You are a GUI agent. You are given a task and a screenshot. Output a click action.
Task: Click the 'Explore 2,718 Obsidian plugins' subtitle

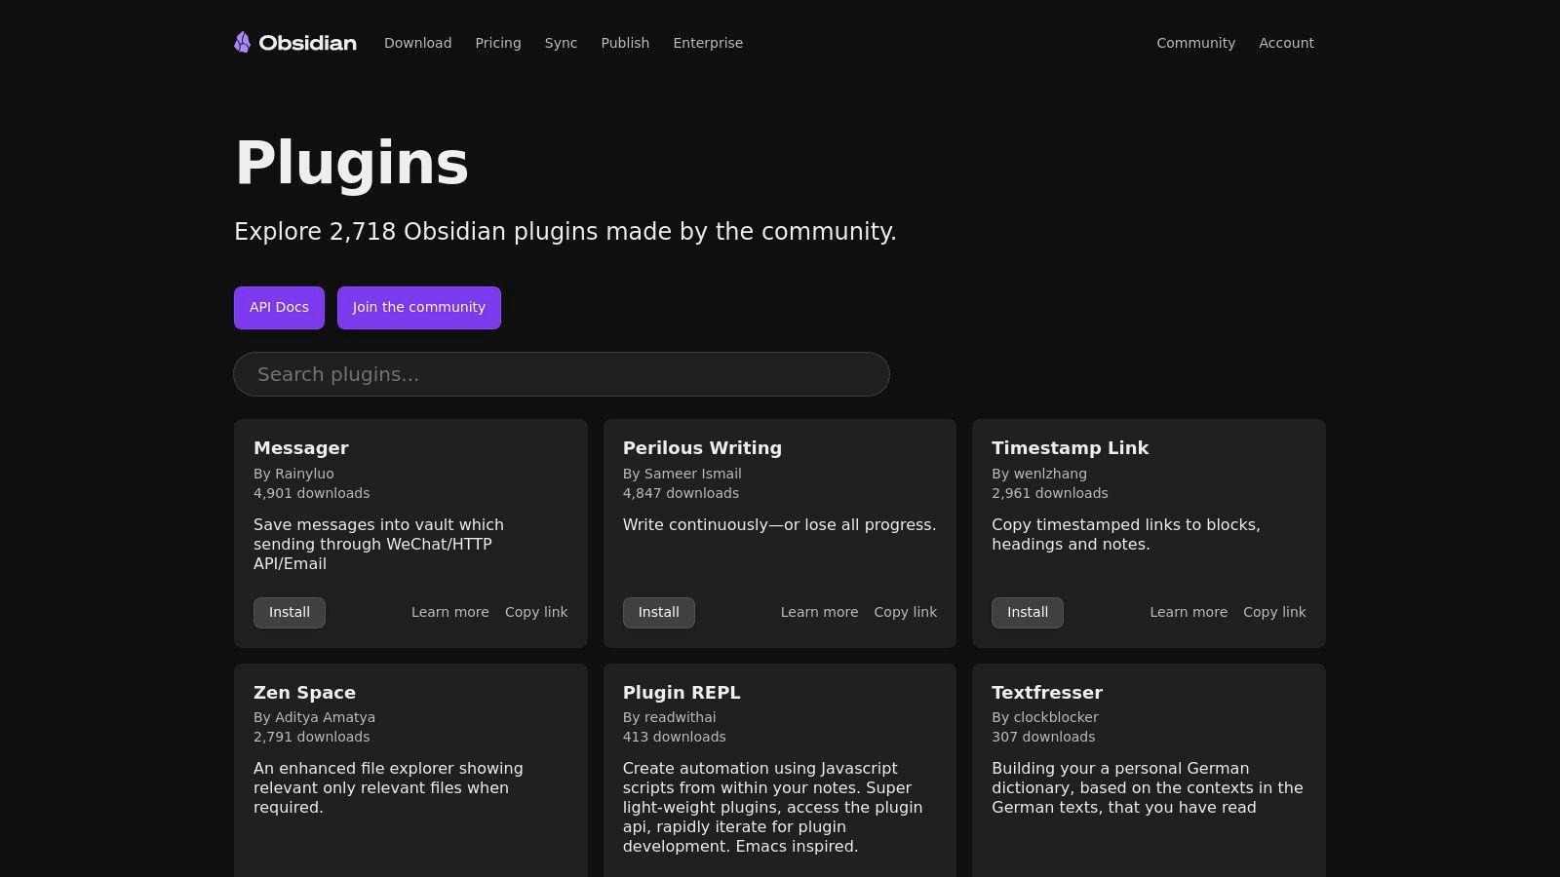tap(565, 232)
